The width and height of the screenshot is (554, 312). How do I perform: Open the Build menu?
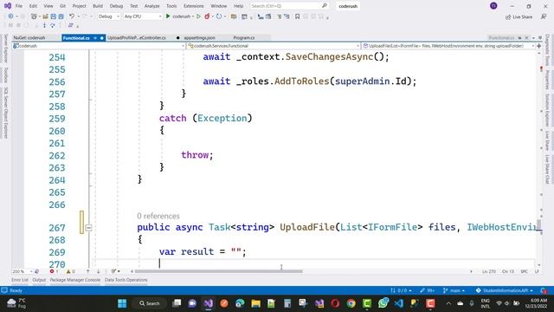(98, 6)
